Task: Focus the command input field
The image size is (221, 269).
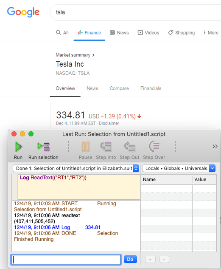Action: click(x=66, y=260)
